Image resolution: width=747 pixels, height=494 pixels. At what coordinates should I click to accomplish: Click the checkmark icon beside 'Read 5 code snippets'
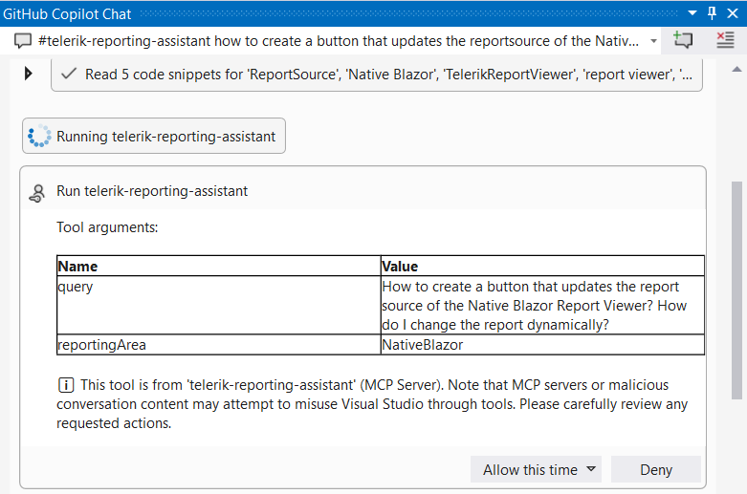[69, 74]
